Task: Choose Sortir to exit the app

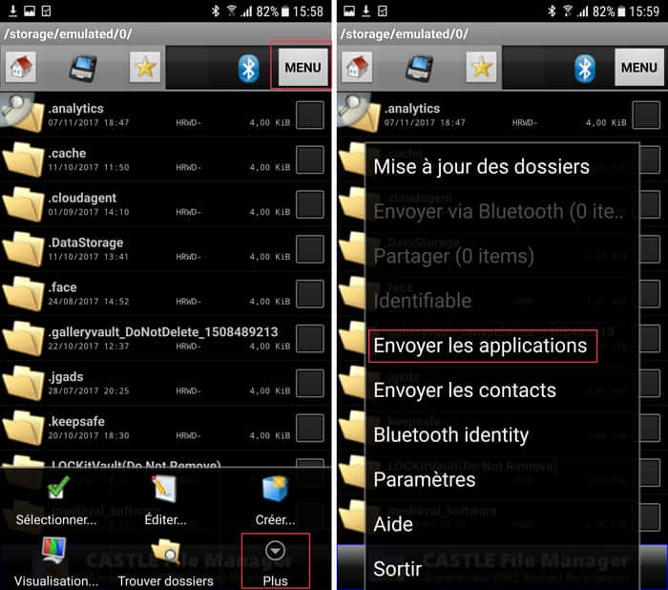Action: click(502, 569)
